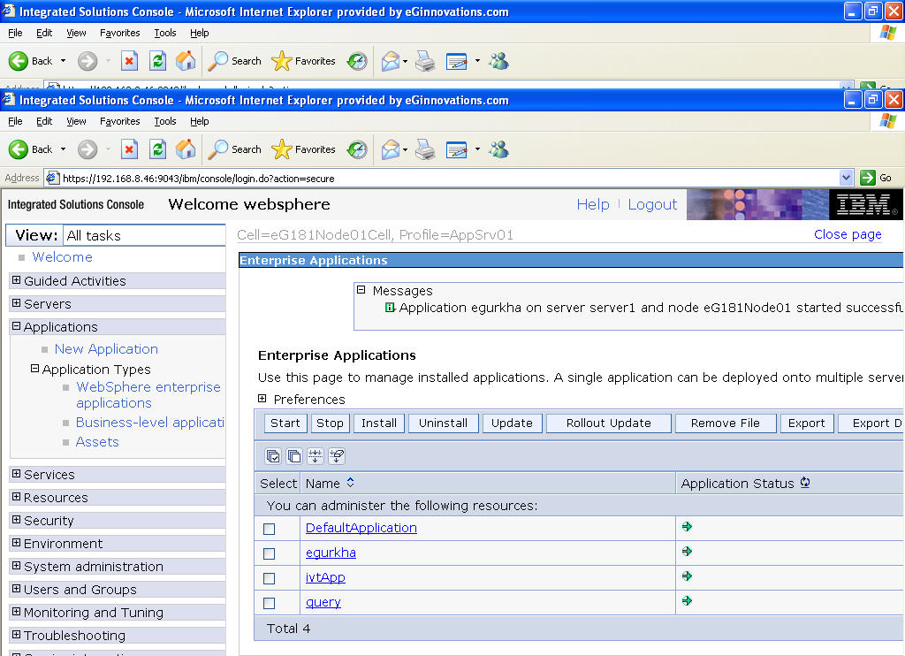Click Refresh icon in background browser window
This screenshot has height=656, width=905.
157,61
